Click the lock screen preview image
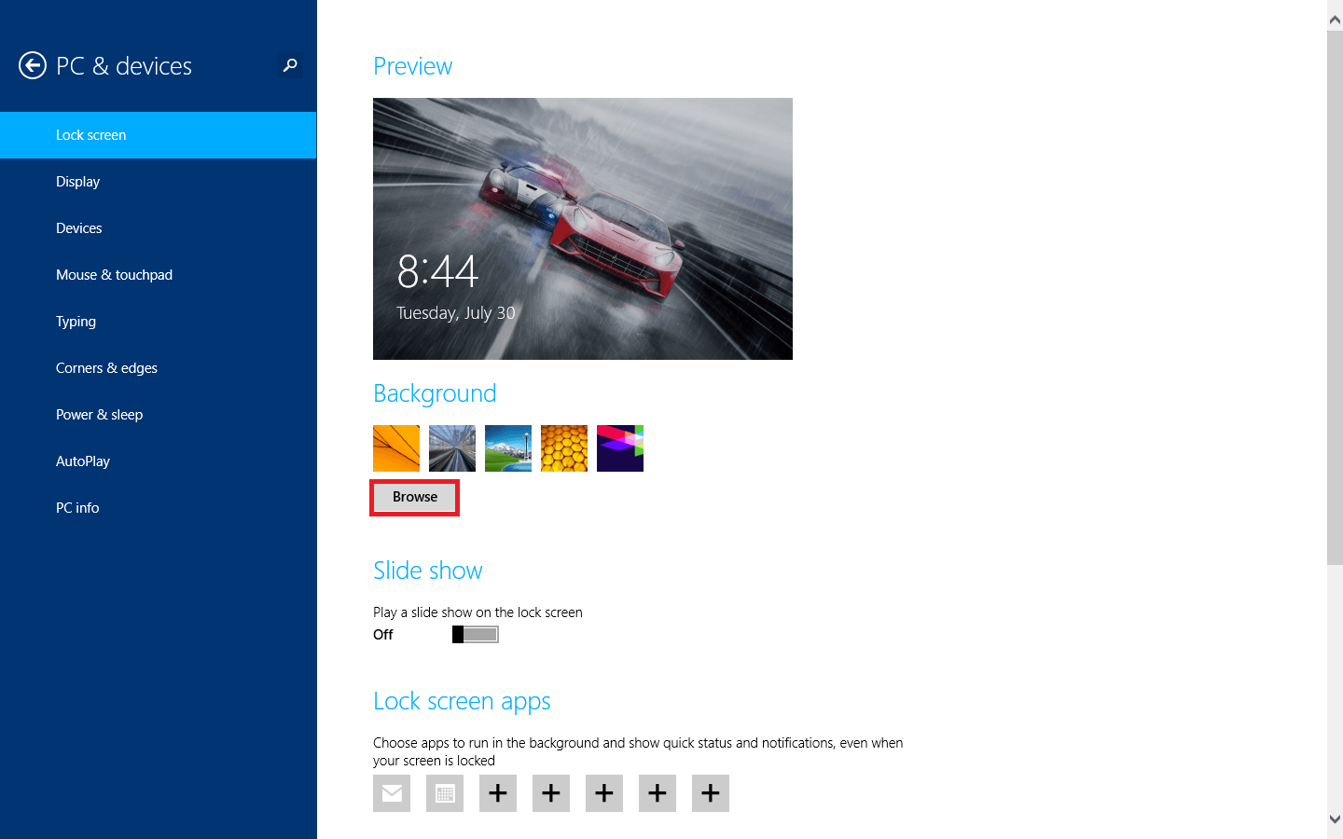 click(583, 228)
